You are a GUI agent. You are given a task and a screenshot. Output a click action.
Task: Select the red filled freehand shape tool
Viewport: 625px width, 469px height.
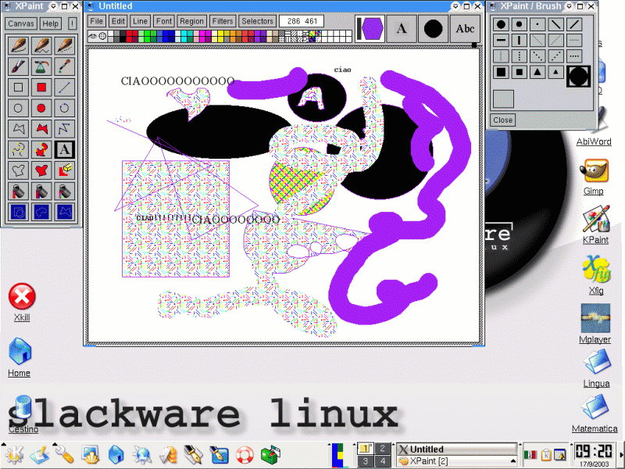(x=41, y=170)
